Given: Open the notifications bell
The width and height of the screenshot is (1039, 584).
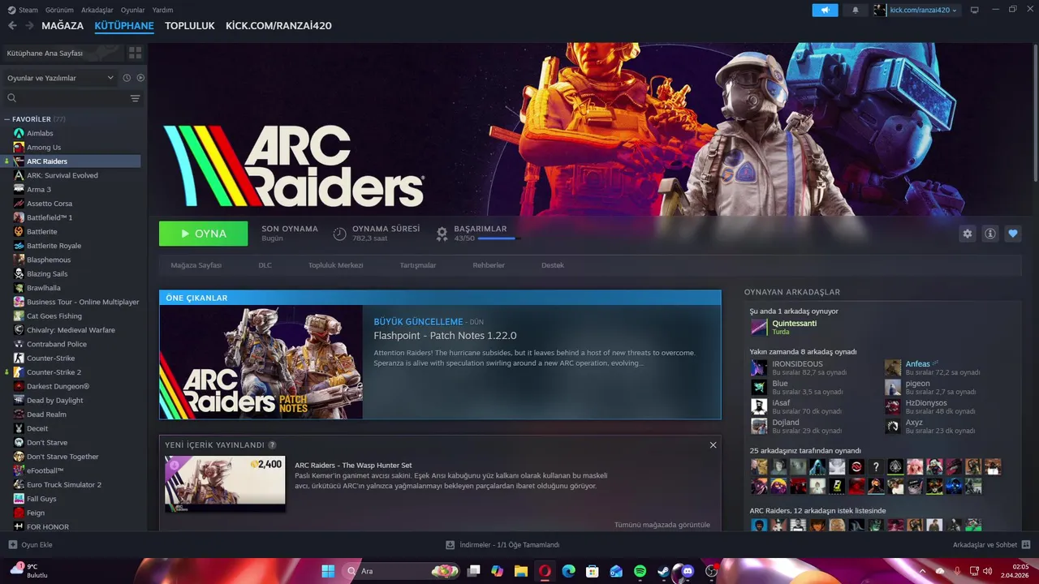Looking at the screenshot, I should pos(855,10).
